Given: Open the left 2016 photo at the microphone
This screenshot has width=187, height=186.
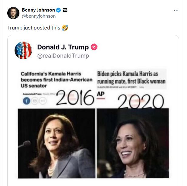Looking at the screenshot, I should [x=56, y=143].
